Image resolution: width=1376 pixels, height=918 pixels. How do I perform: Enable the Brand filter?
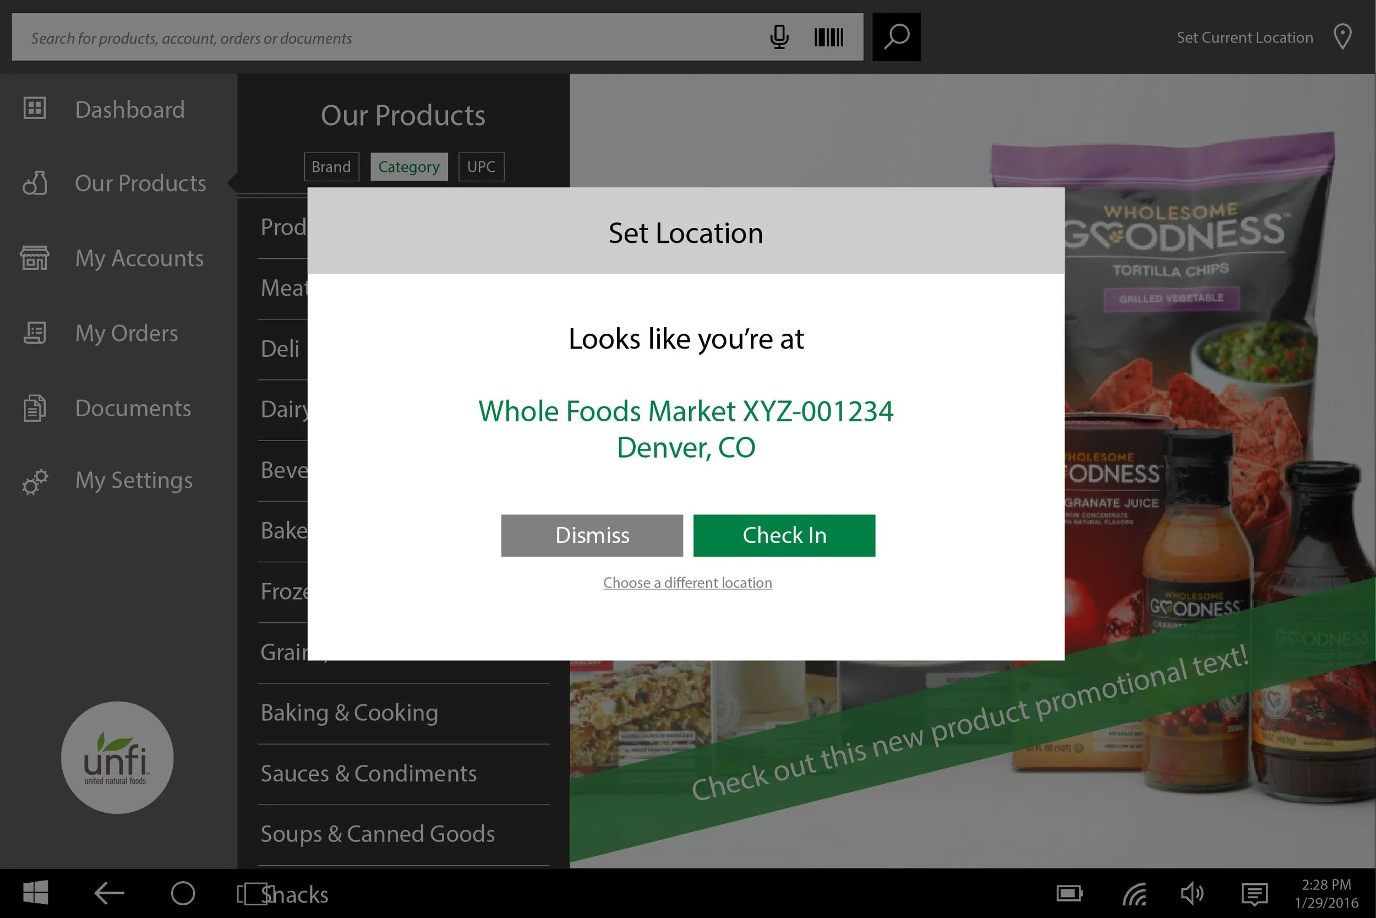coord(331,166)
